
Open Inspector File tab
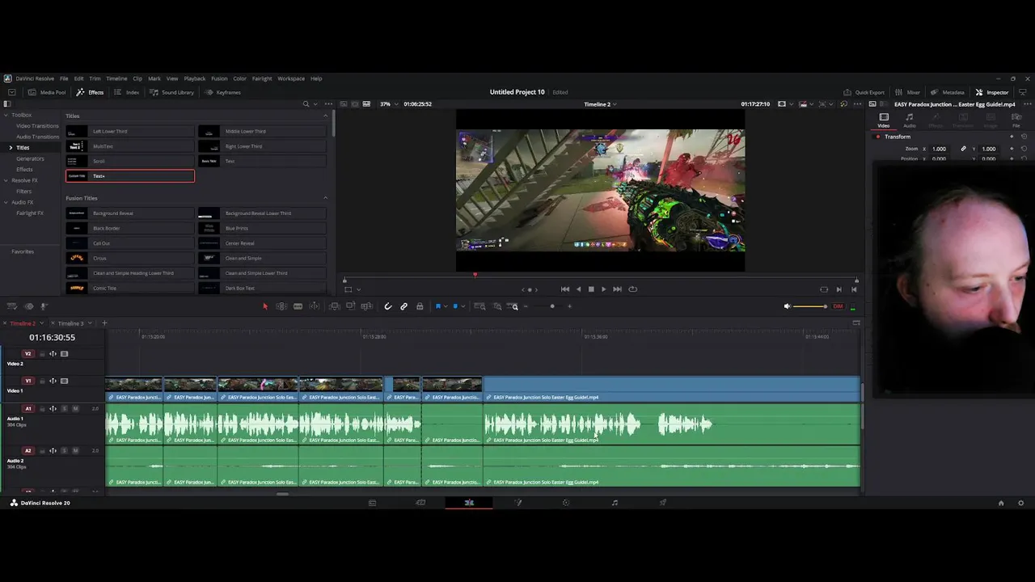(x=1016, y=120)
